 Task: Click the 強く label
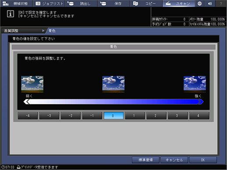[198, 96]
